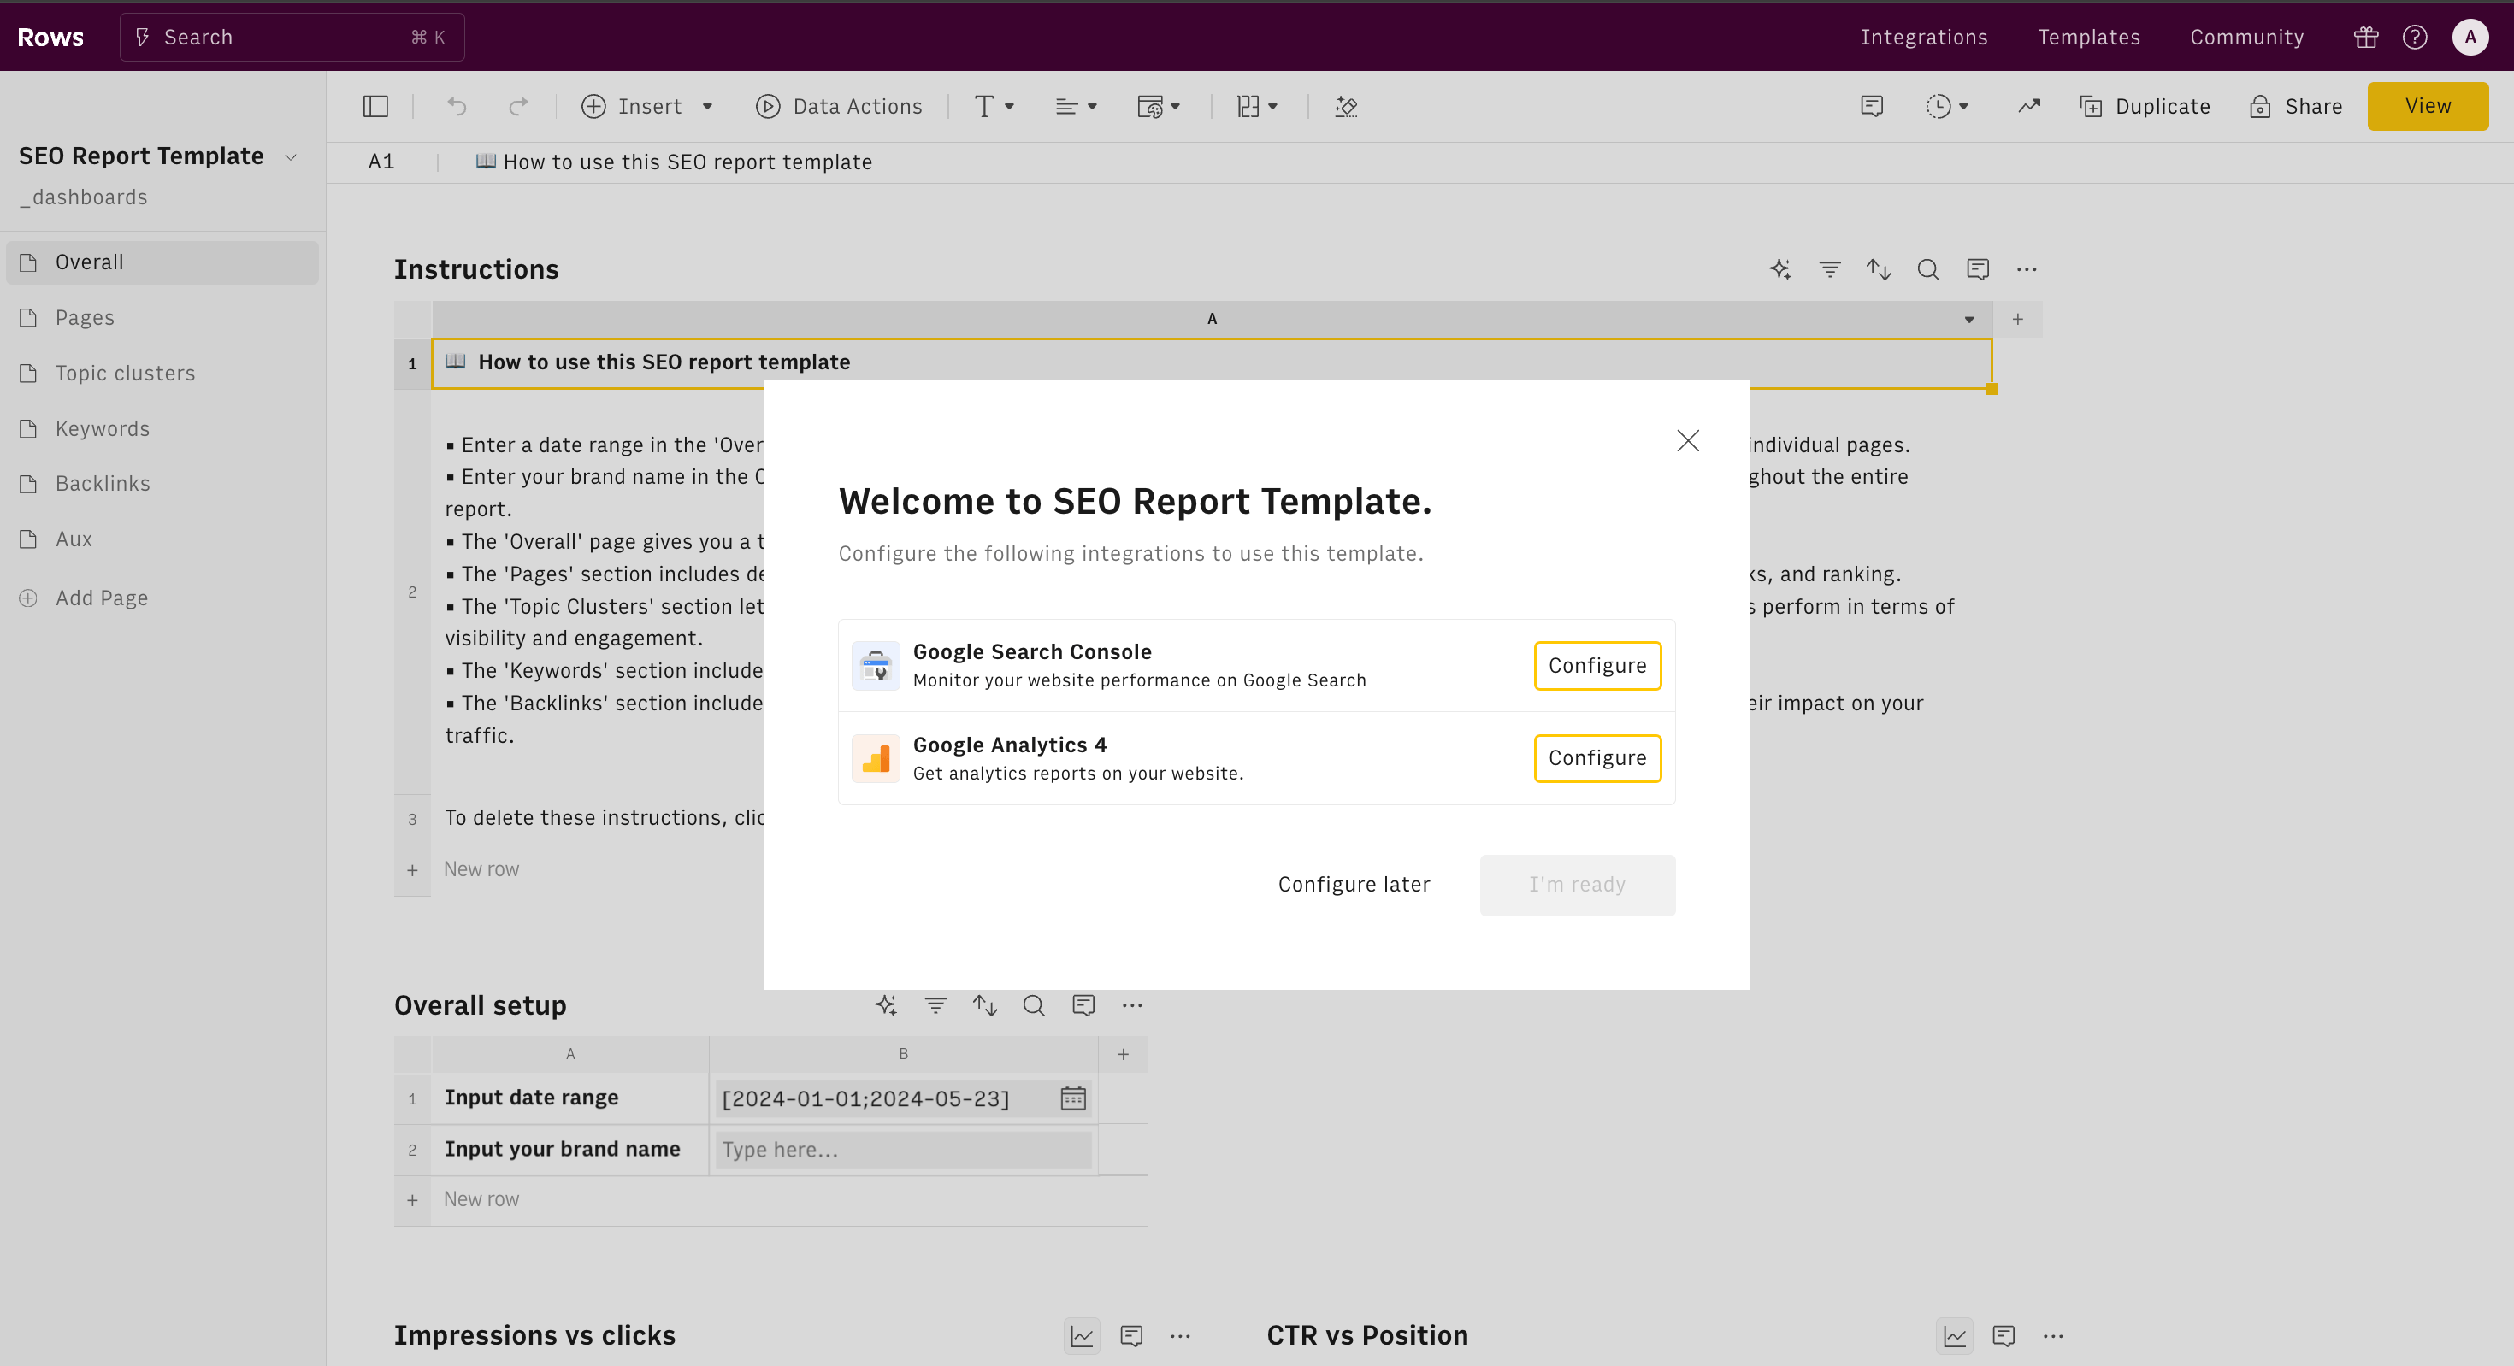Click comment icon for Impressions vs clicks
The height and width of the screenshot is (1366, 2514).
tap(1131, 1336)
